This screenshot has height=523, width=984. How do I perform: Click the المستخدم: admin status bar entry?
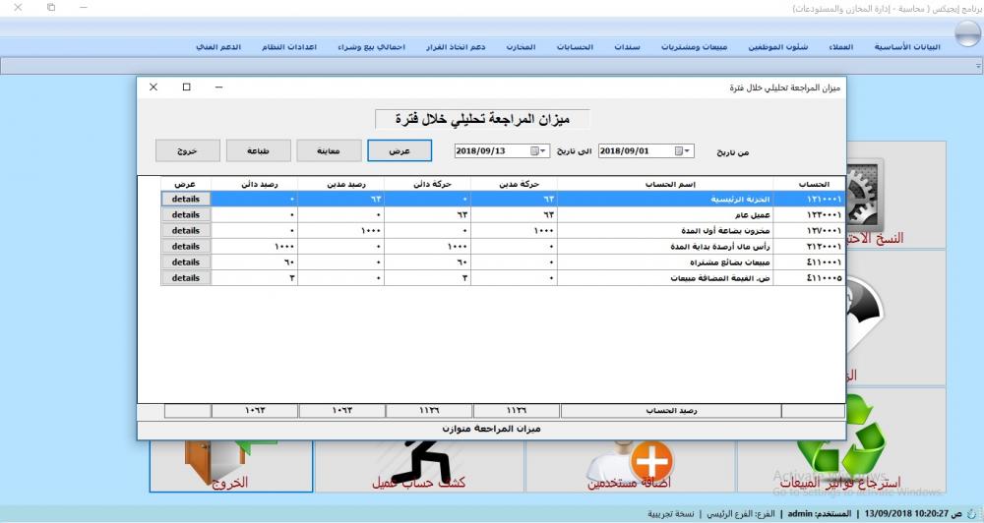pos(819,513)
